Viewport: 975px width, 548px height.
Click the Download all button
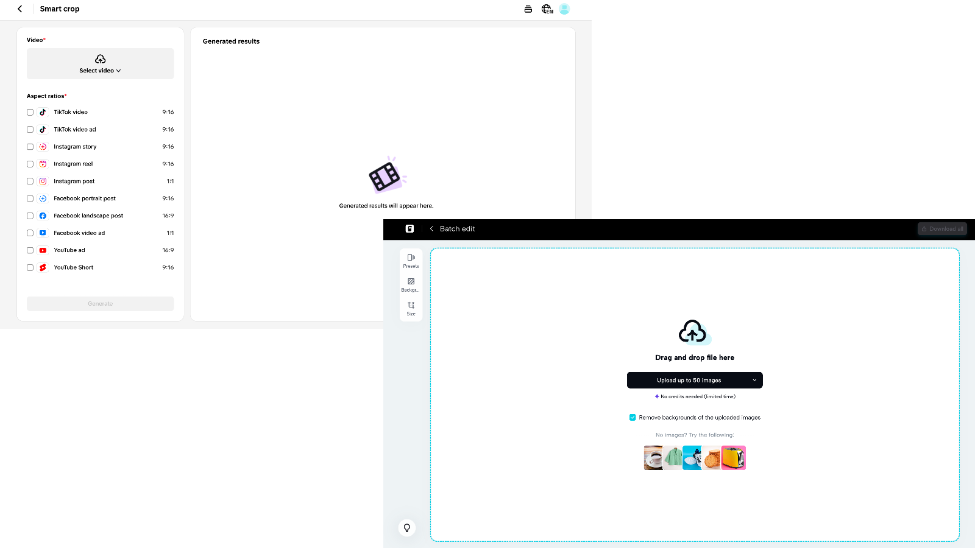[942, 228]
